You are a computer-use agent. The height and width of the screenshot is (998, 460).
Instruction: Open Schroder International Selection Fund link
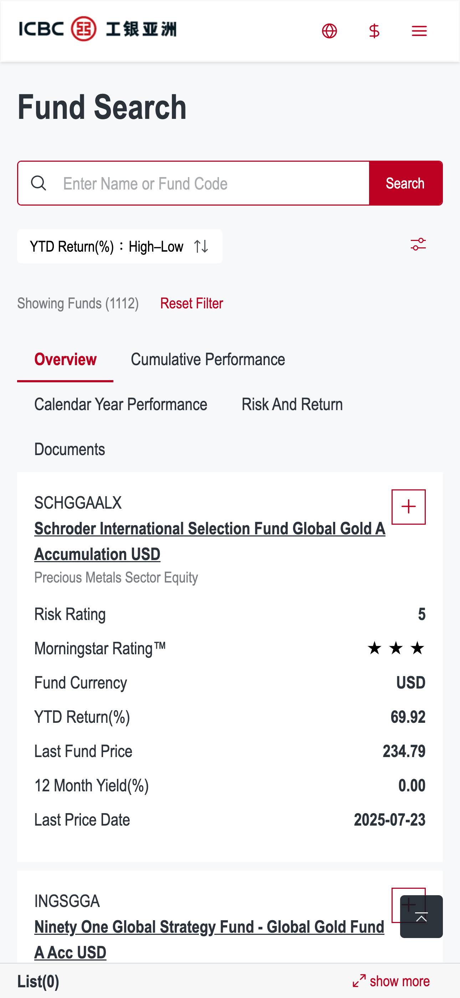pos(209,541)
